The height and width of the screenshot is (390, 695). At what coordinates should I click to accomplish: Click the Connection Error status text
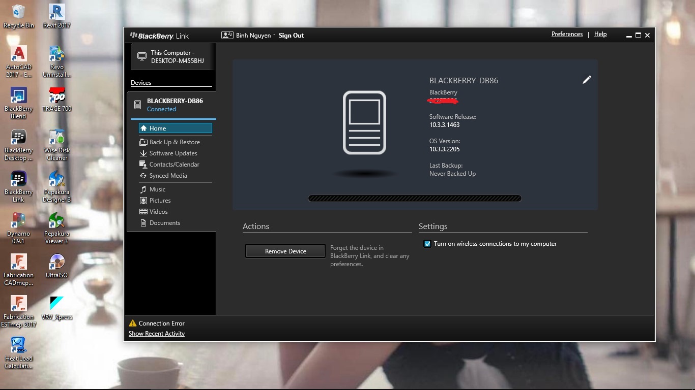coord(161,323)
